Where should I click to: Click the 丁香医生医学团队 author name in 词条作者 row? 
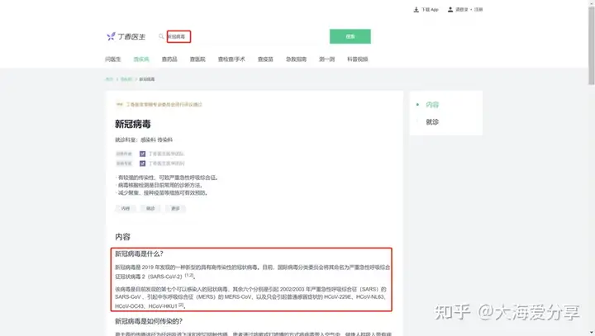pos(166,154)
